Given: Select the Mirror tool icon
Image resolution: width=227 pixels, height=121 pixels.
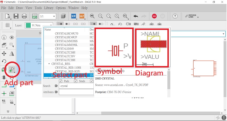Looking at the screenshot, I should [x=12, y=54].
